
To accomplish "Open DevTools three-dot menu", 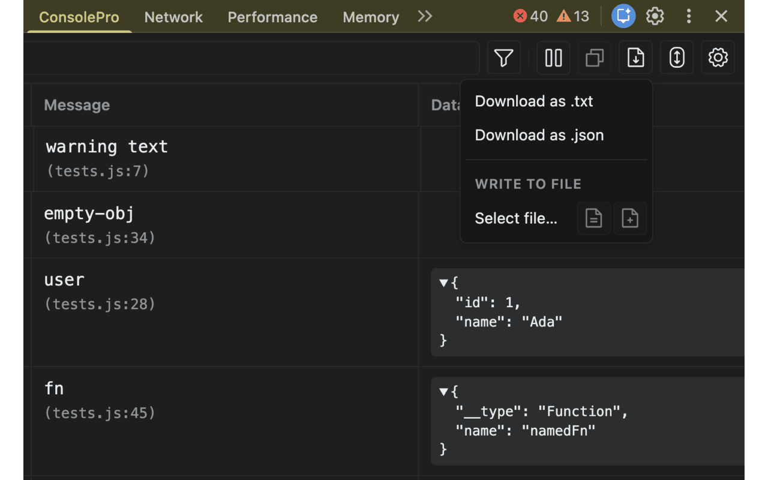I will (x=689, y=16).
